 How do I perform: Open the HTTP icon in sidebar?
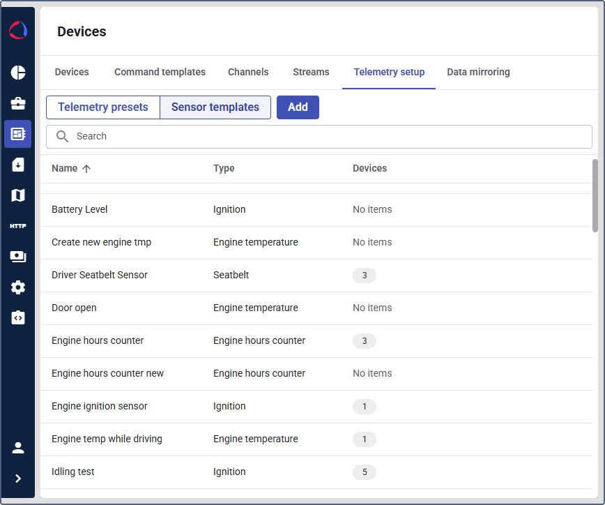pos(18,226)
